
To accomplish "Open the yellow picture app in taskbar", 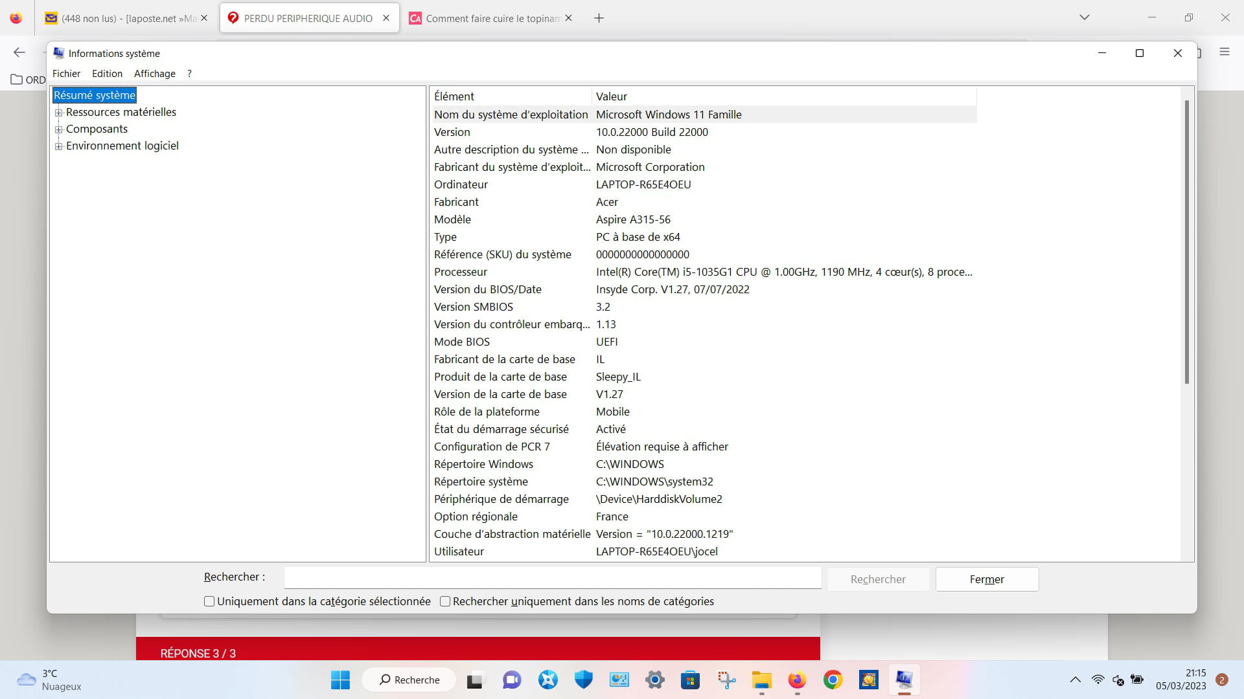I will click(x=869, y=680).
